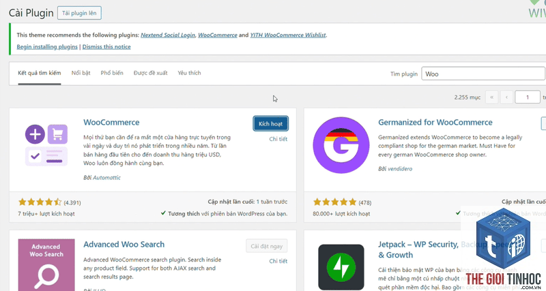Open the Germanized for WooCommerce logo
The height and width of the screenshot is (291, 546).
tap(341, 145)
